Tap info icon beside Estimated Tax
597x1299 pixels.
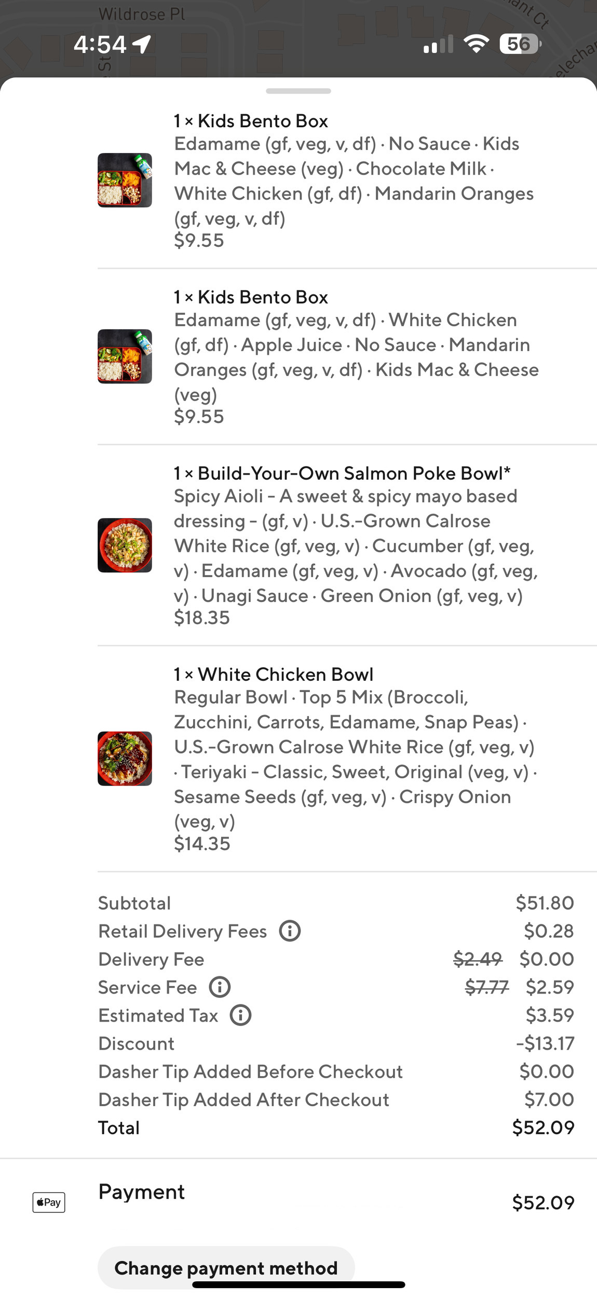coord(240,1015)
